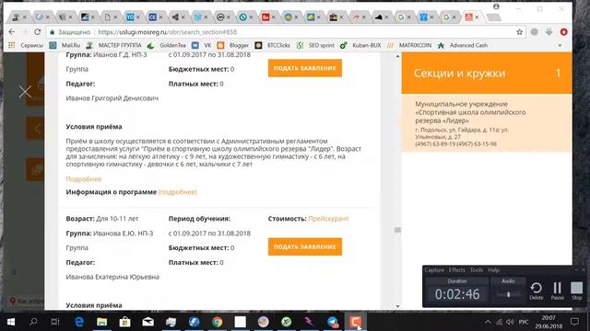The width and height of the screenshot is (590, 331).
Task: Go back using the browser back arrow
Action: coord(12,32)
